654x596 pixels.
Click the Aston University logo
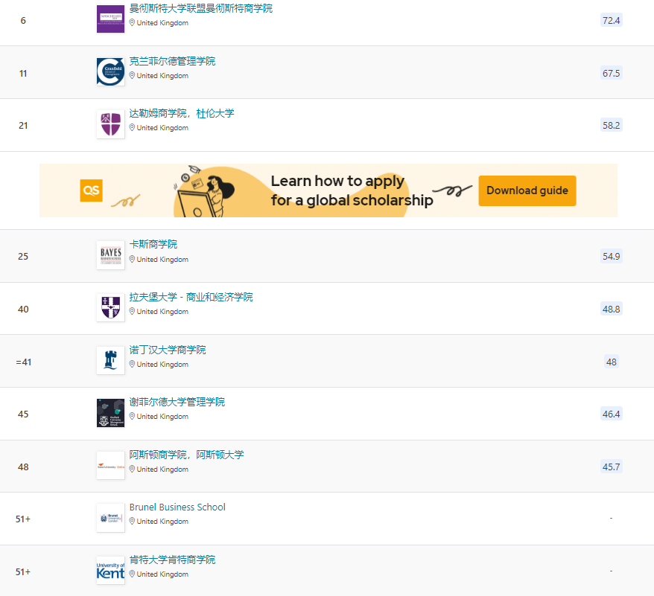pos(110,466)
